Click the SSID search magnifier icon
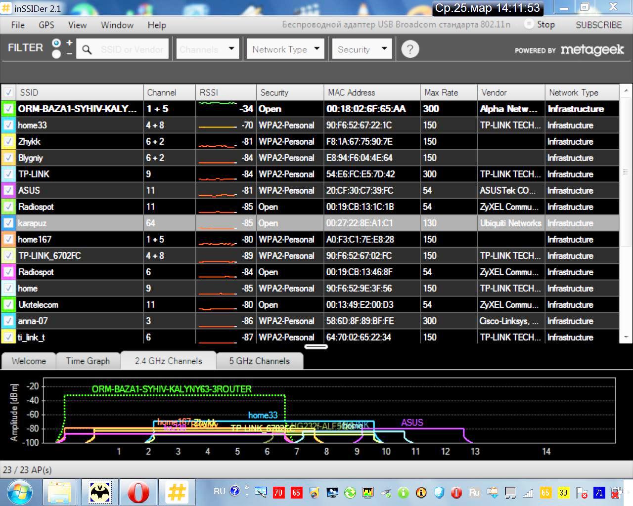Viewport: 633px width, 506px height. point(87,49)
